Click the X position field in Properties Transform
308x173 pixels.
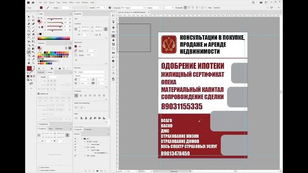[85, 27]
